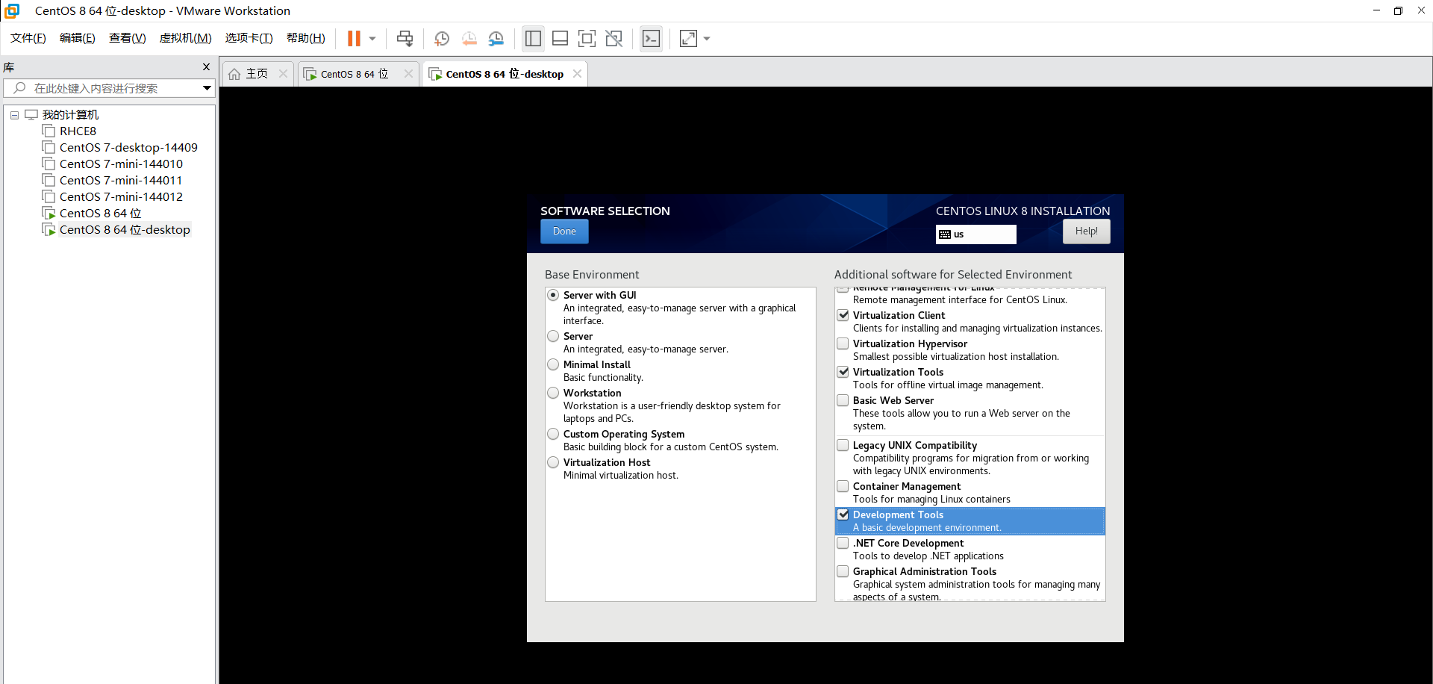This screenshot has height=684, width=1433.
Task: Select CentOS 7-desktop-14409 in the library
Action: (128, 148)
